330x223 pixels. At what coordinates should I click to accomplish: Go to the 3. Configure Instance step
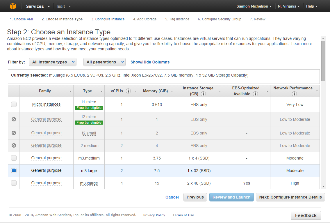coord(108,19)
